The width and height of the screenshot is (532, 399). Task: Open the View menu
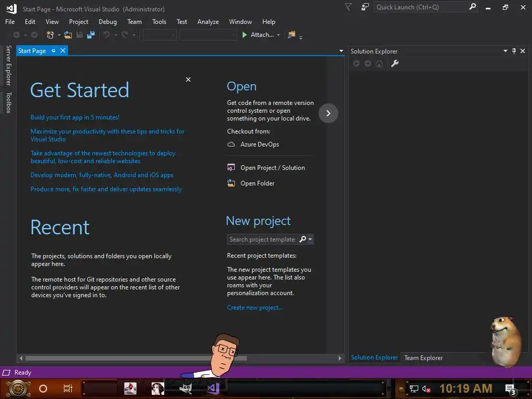pos(52,22)
